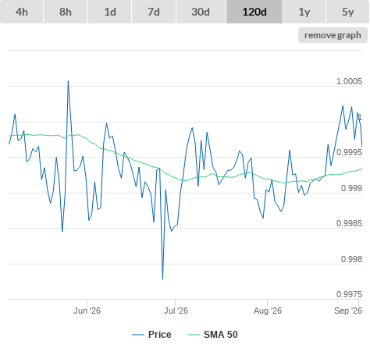Select the 5y time range

348,12
